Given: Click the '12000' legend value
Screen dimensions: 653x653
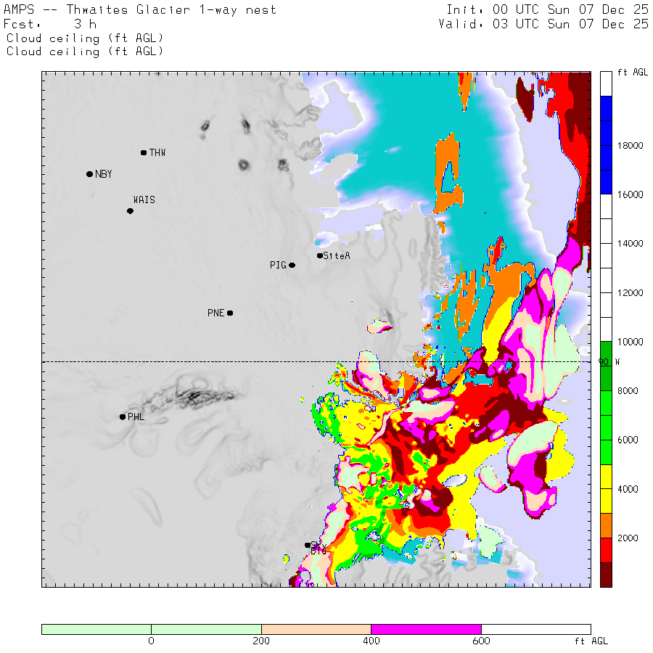Looking at the screenshot, I should 630,293.
